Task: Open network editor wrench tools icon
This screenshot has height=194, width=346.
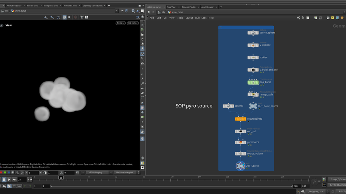Action: 298,18
